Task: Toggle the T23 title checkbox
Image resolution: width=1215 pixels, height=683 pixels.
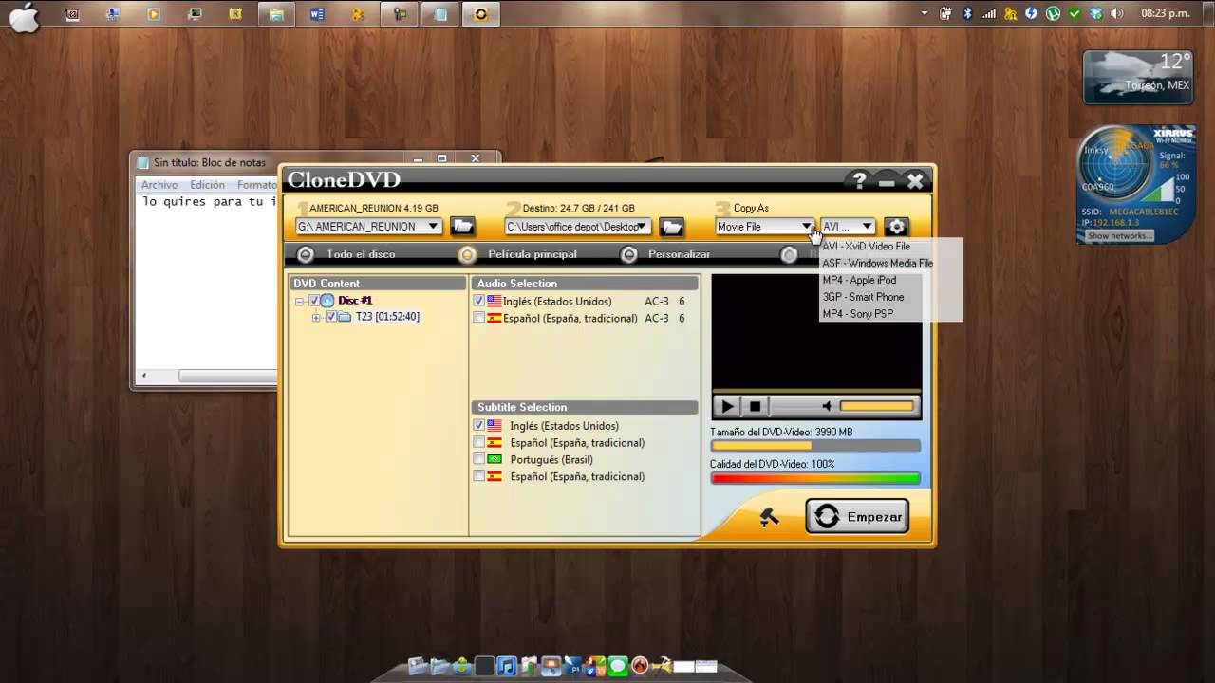Action: pyautogui.click(x=331, y=317)
